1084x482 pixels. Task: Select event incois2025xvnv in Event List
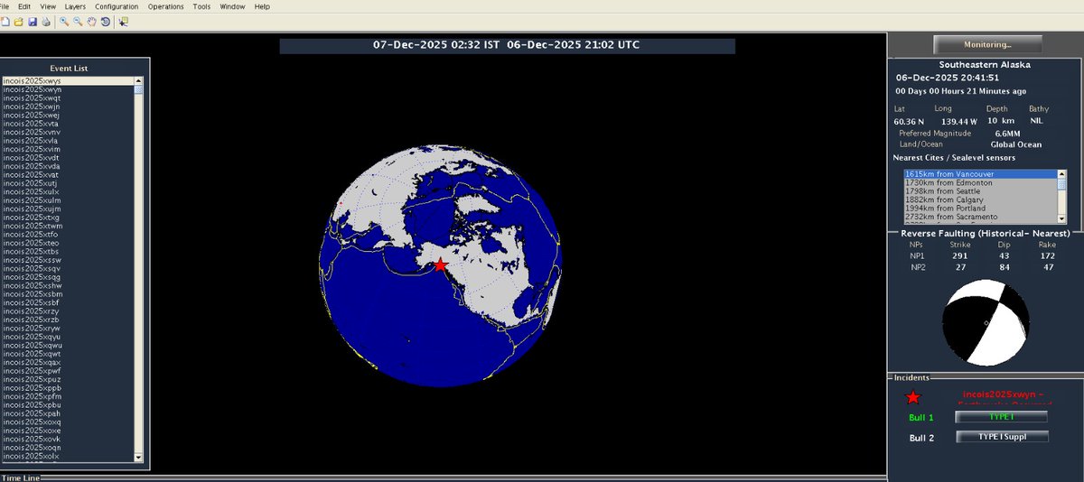(68, 132)
